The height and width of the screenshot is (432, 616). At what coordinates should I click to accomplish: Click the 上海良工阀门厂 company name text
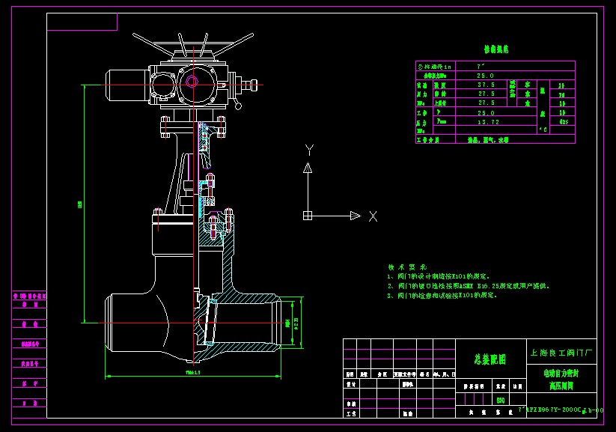pos(561,351)
